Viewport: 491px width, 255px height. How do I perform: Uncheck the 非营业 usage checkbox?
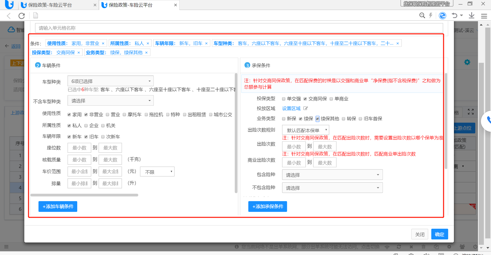click(x=86, y=115)
